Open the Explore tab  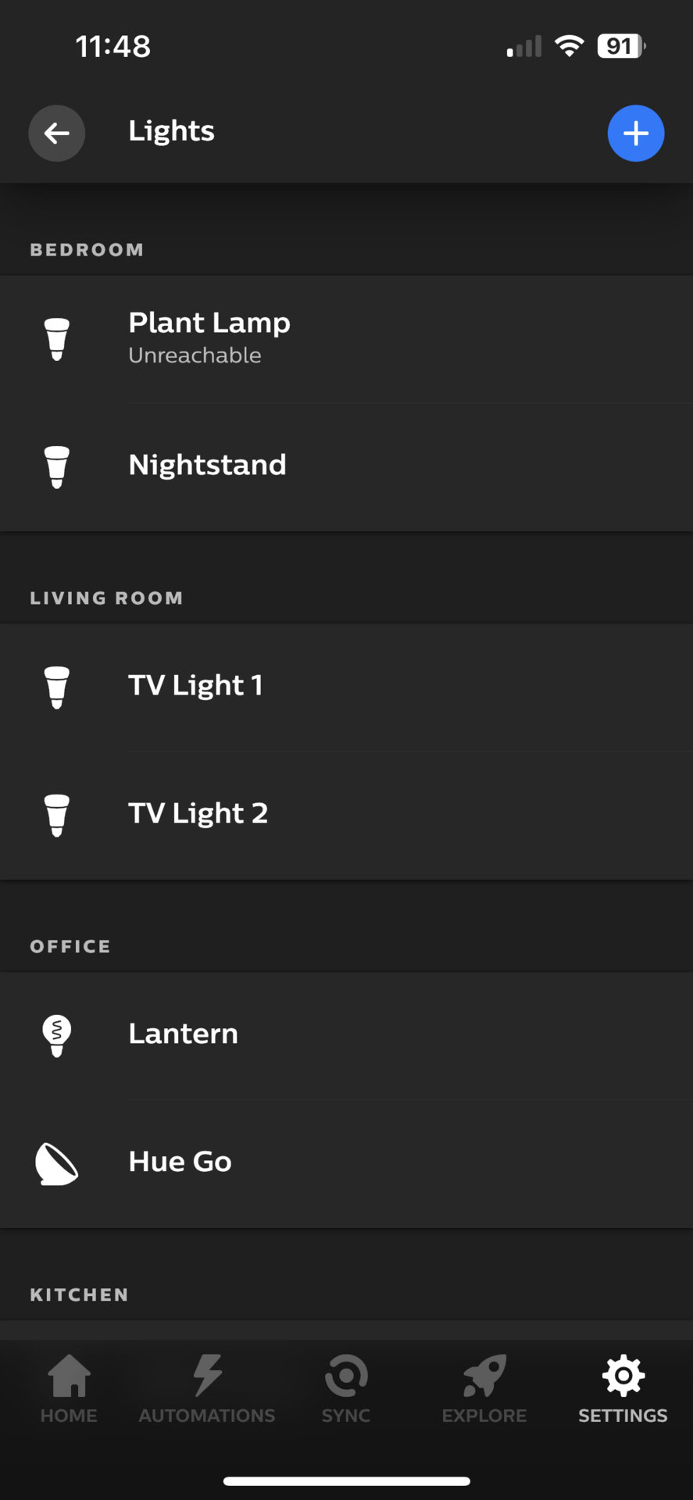484,1389
